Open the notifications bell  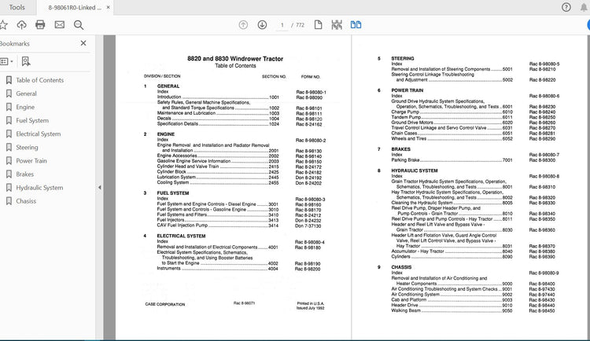click(584, 7)
